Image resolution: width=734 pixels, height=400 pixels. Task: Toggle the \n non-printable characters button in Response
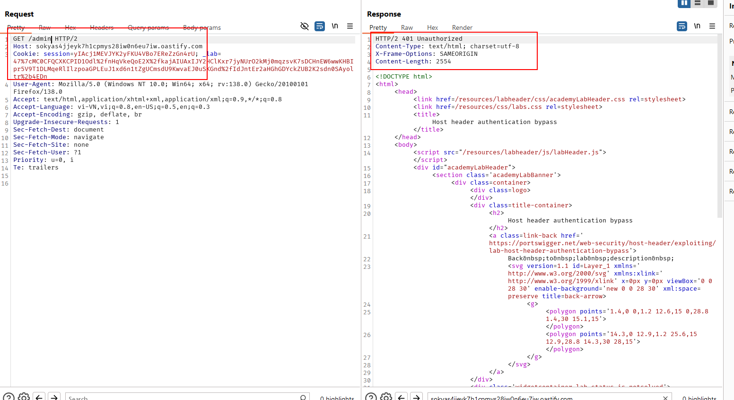click(697, 26)
